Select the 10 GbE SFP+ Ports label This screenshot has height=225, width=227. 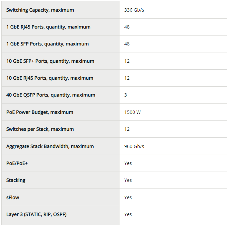(50, 61)
